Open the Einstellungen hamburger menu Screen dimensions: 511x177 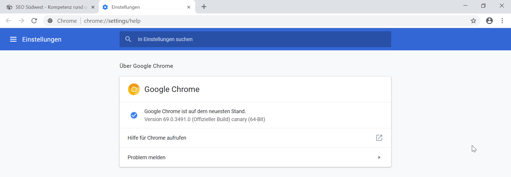pyautogui.click(x=13, y=39)
